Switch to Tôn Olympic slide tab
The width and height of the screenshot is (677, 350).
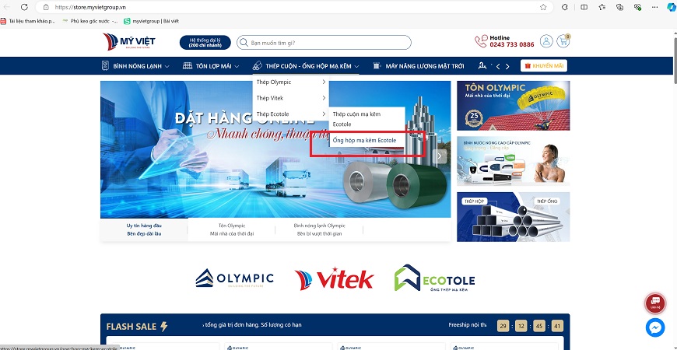[231, 229]
